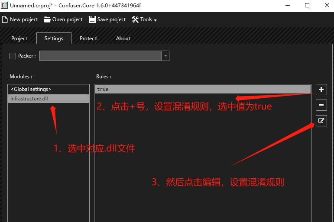Viewport: 334px width, 222px height.
Task: Maximize the Confuser window
Action: tap(307, 6)
